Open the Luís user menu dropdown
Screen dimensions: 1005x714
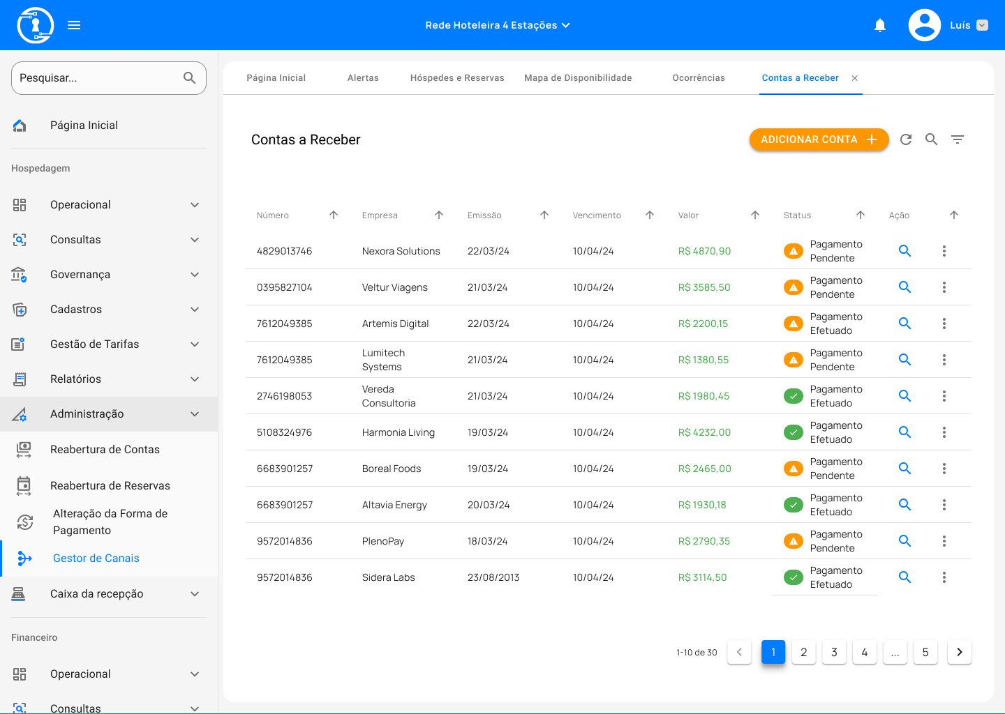[982, 25]
